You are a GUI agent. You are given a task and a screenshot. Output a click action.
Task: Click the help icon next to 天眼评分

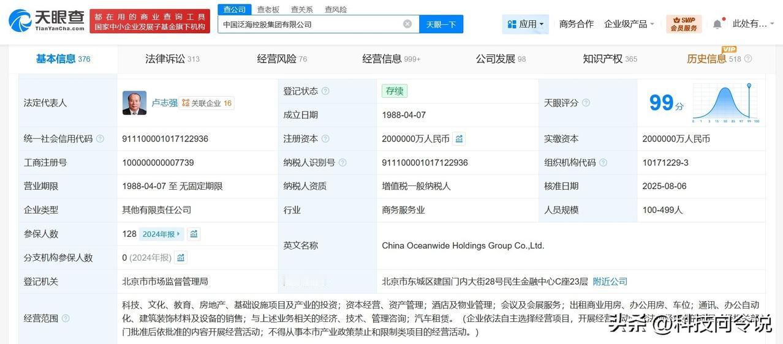coord(586,103)
